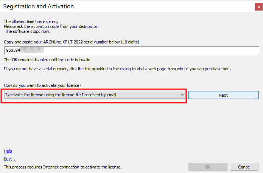The image size is (263, 173).
Task: Click the 'Copy and paste your ARCHLine.XP LT 2022 serial number' label
Action: click(72, 42)
